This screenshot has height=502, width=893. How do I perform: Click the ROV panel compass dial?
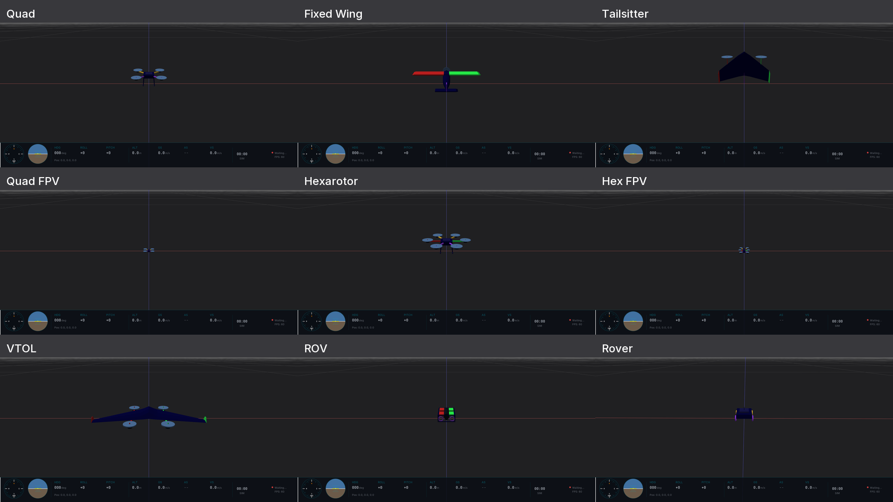tap(312, 489)
